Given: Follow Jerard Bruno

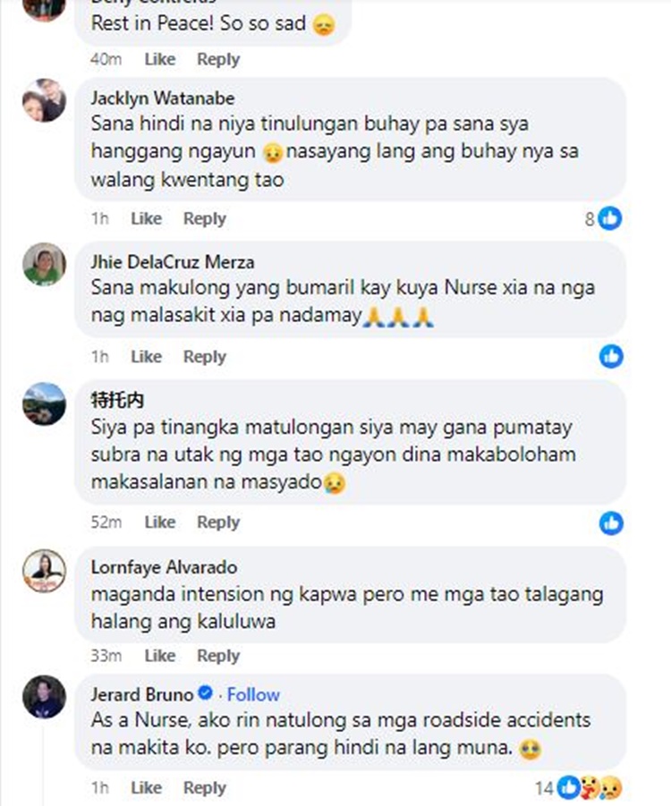Looking at the screenshot, I should (x=253, y=694).
